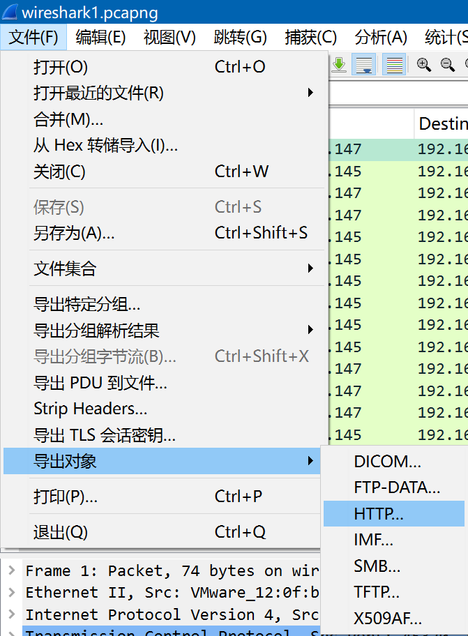Expand the Ethernet II details row

[x=12, y=592]
